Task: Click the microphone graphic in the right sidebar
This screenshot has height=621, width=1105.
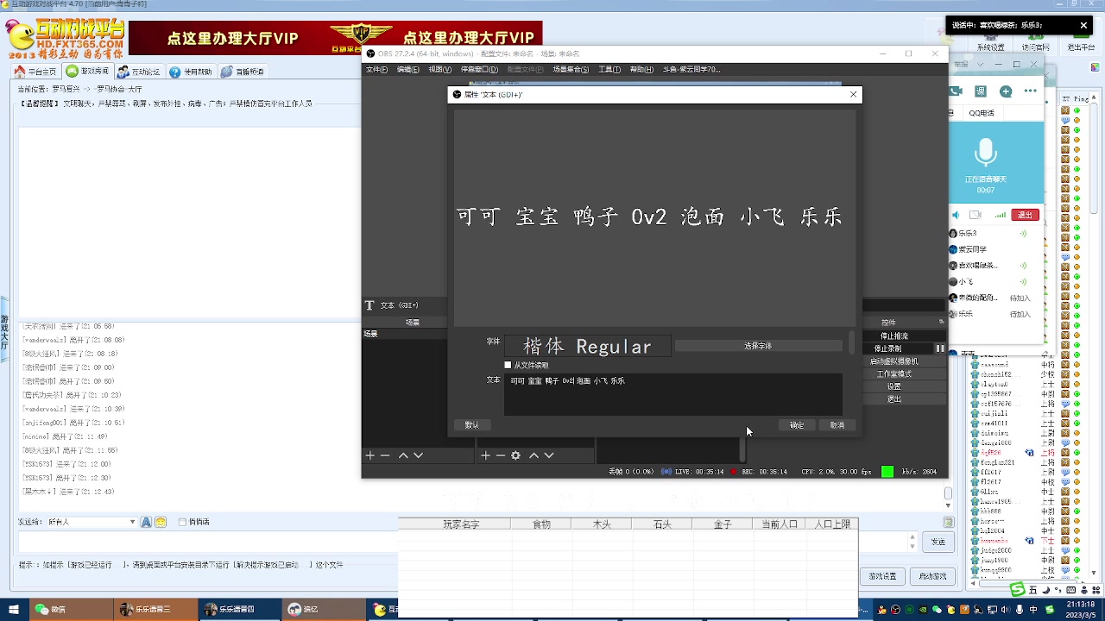Action: [x=986, y=152]
